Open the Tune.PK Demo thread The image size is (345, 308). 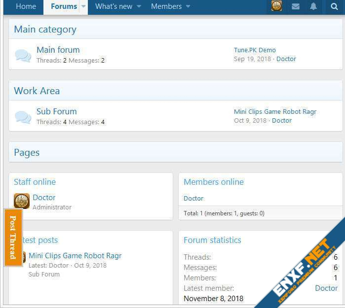[255, 50]
